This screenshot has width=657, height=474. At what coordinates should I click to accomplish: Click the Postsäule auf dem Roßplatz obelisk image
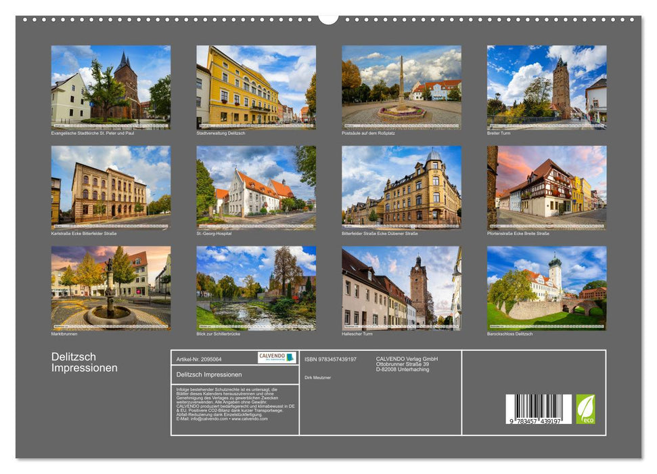(401, 86)
